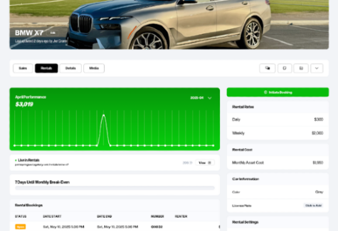Click the square icon before the chevron button
Image resolution: width=338 pixels, height=231 pixels.
(301, 68)
